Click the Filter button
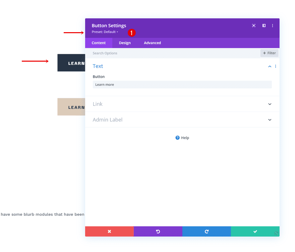The height and width of the screenshot is (252, 295). (x=269, y=53)
